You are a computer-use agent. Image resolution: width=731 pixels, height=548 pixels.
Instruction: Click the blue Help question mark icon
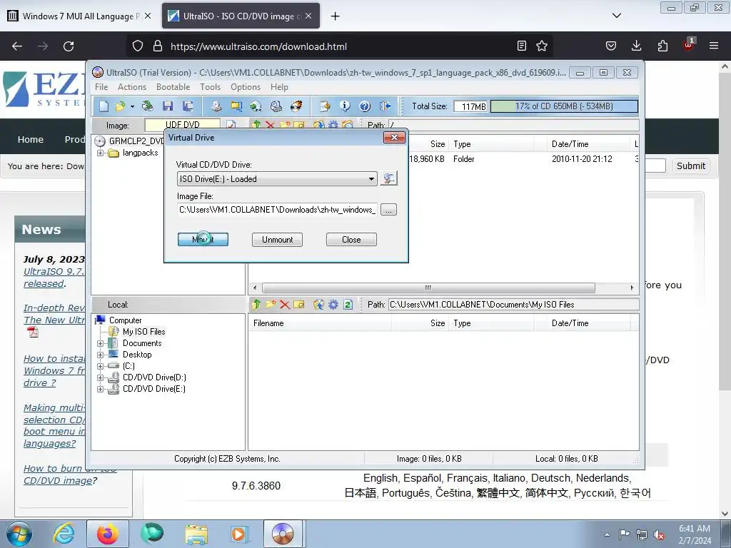365,106
